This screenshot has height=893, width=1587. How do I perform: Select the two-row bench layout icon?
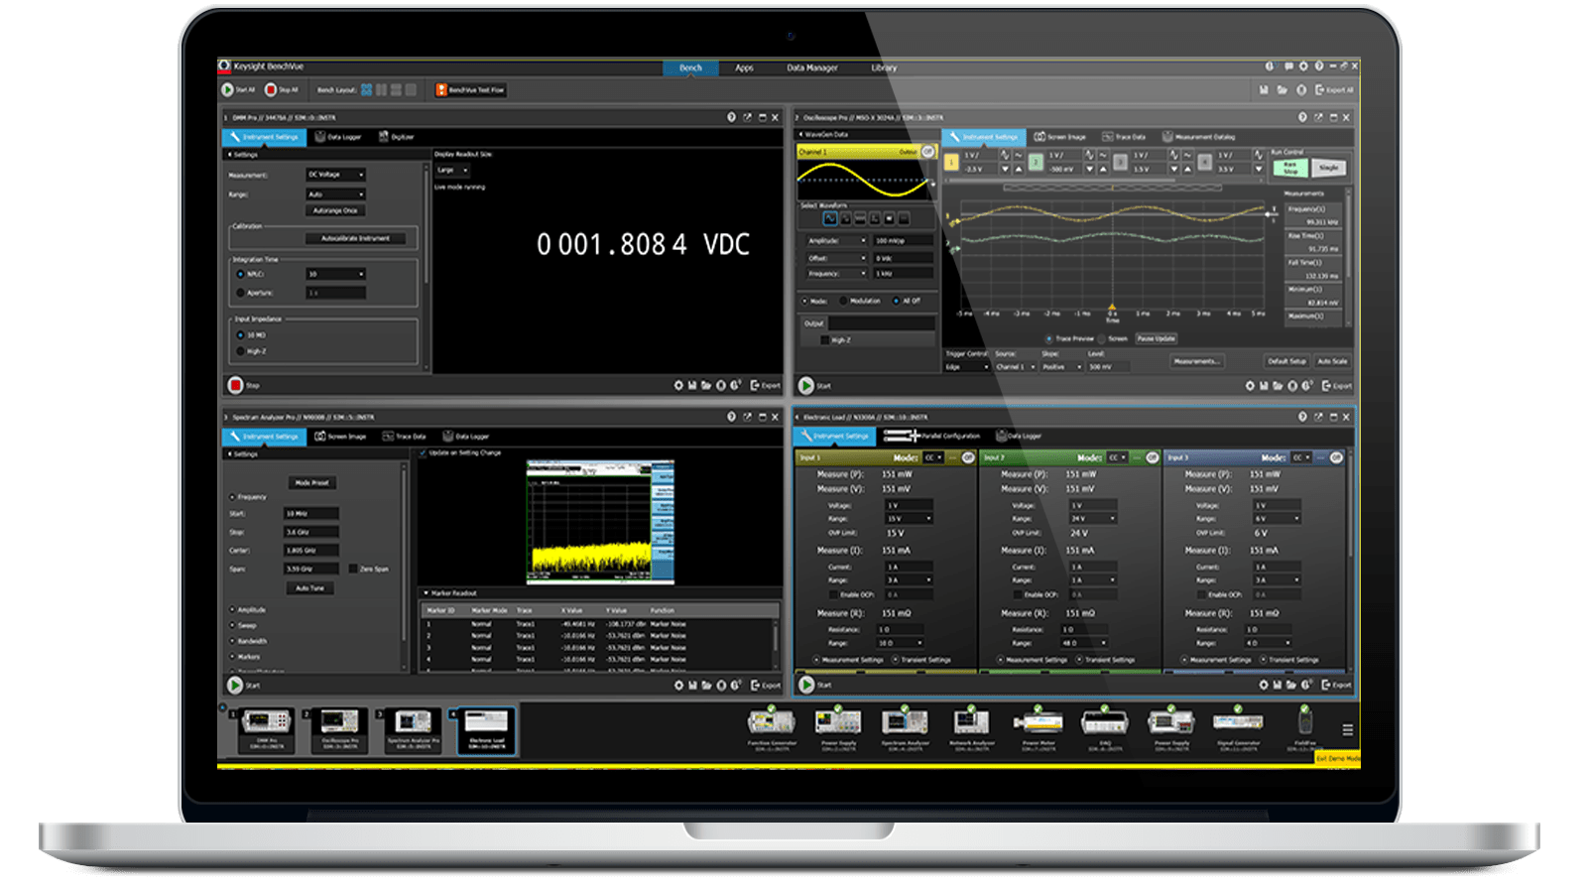point(396,89)
